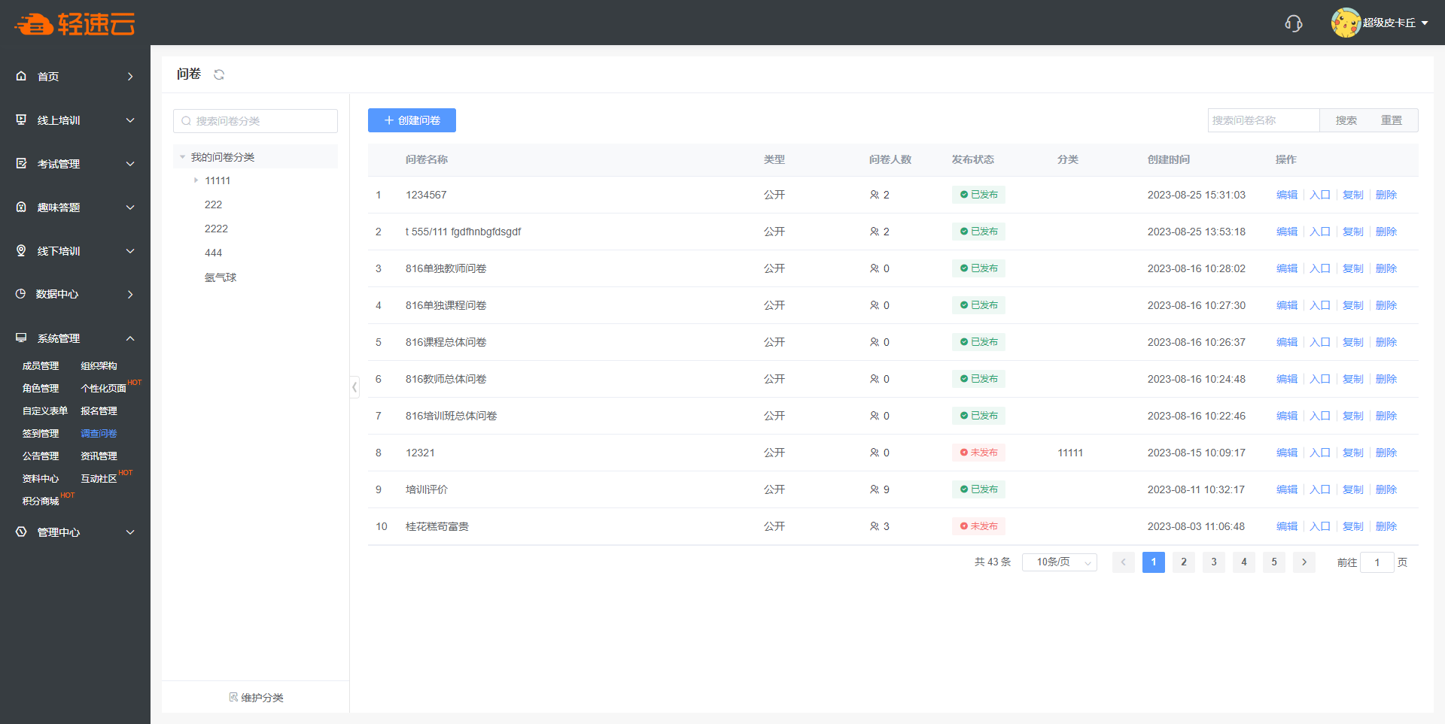Open the 10条/页 page size dropdown
1445x724 pixels.
[1059, 562]
